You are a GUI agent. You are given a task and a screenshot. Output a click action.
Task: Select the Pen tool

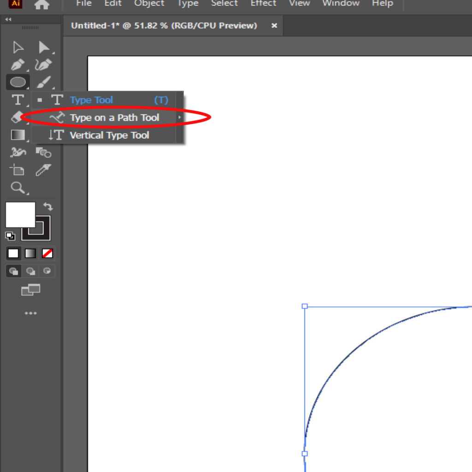[18, 65]
